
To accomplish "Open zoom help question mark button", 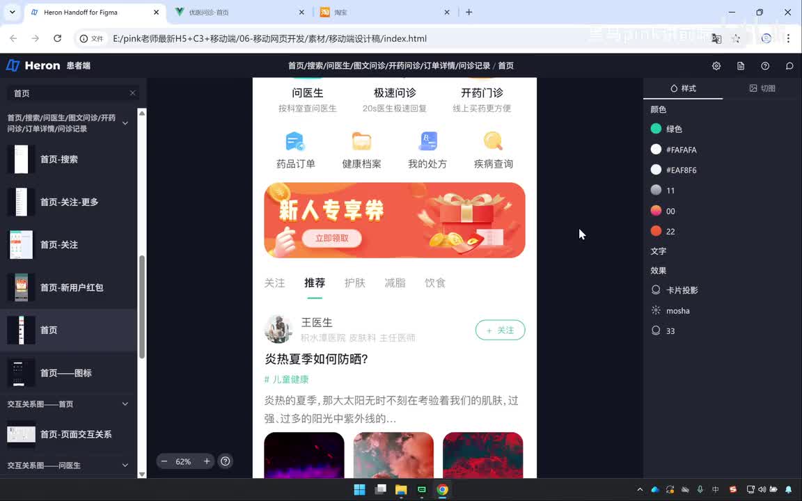I will point(225,461).
